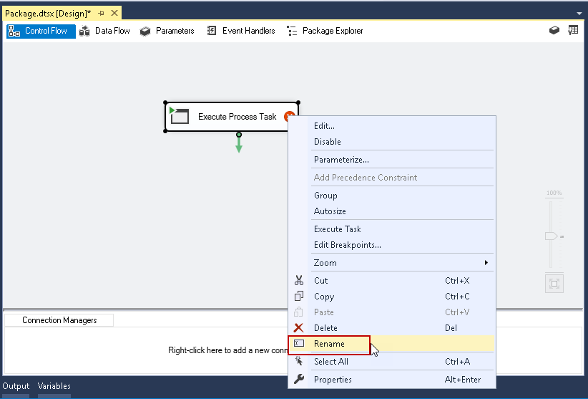Screen dimensions: 588x399
Task: Click Execute Task in the context menu
Action: (338, 229)
